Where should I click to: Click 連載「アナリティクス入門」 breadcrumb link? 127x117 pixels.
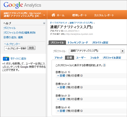coord(81,23)
